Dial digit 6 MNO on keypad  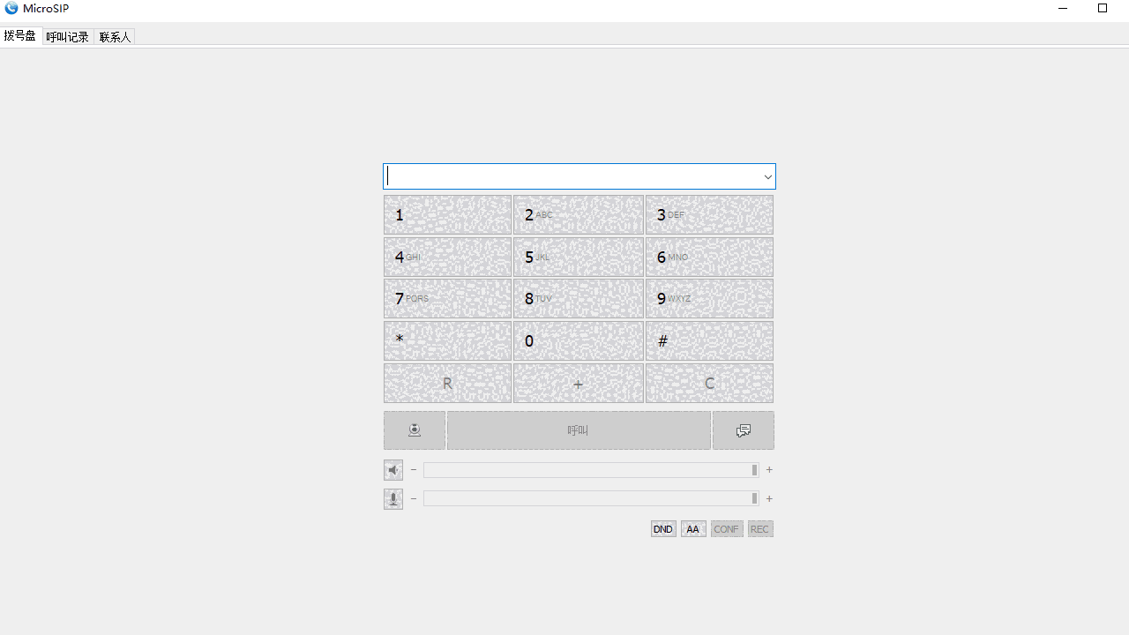point(709,258)
